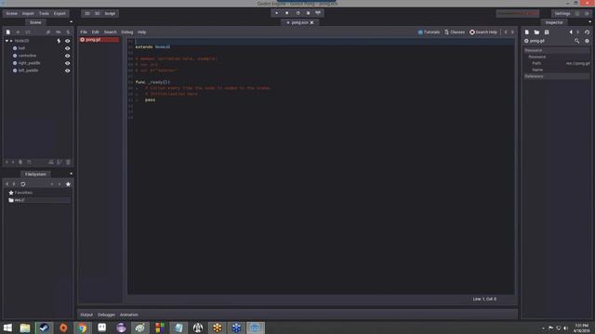This screenshot has width=595, height=334.
Task: Open the Debugger bottom panel
Action: pyautogui.click(x=106, y=315)
